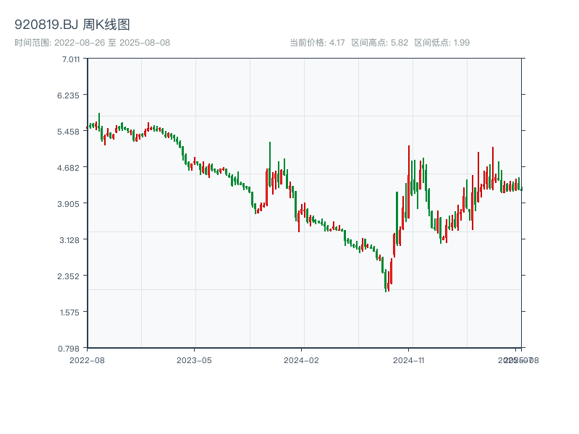Click the 3.128 y-axis price label
The height and width of the screenshot is (434, 579).
point(71,240)
